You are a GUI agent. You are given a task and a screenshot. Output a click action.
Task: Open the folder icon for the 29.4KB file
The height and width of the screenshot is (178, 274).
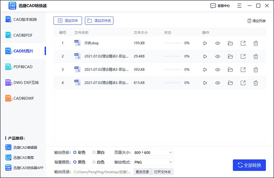point(230,56)
